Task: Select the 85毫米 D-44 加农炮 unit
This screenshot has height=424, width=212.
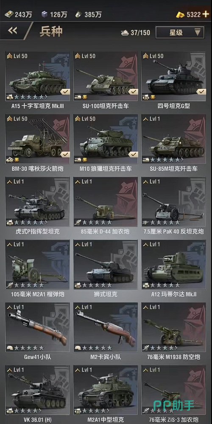Action: (x=106, y=206)
